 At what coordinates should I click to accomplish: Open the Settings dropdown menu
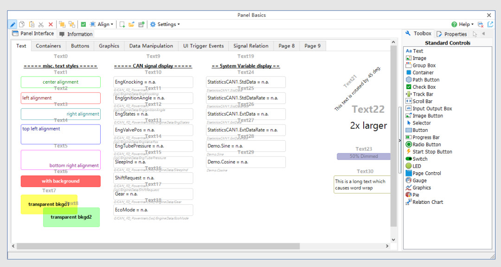click(x=165, y=24)
